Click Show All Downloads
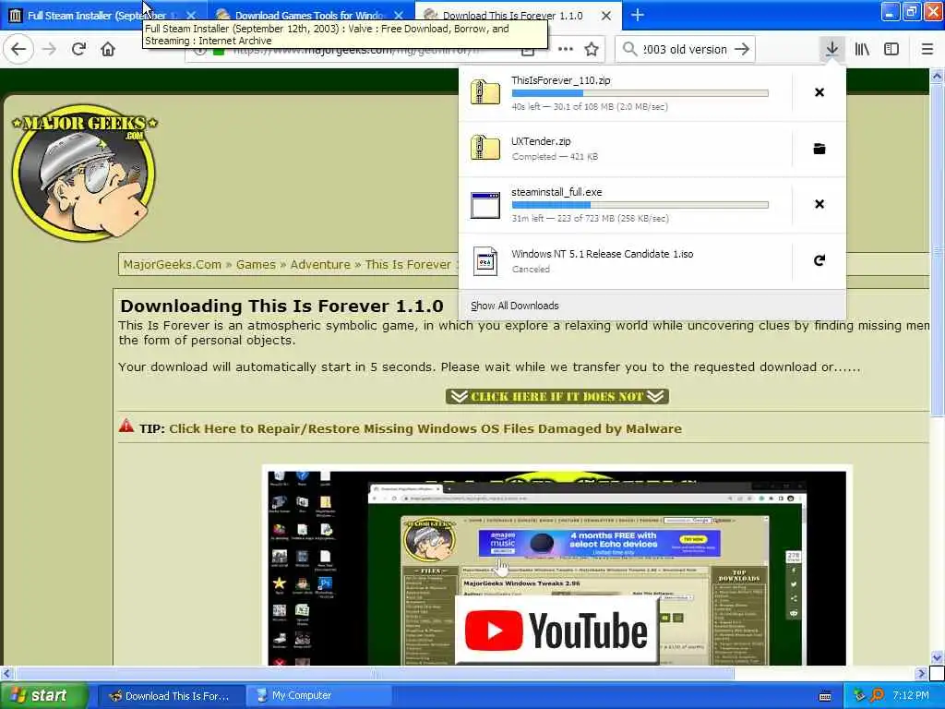The width and height of the screenshot is (945, 709). (x=515, y=306)
